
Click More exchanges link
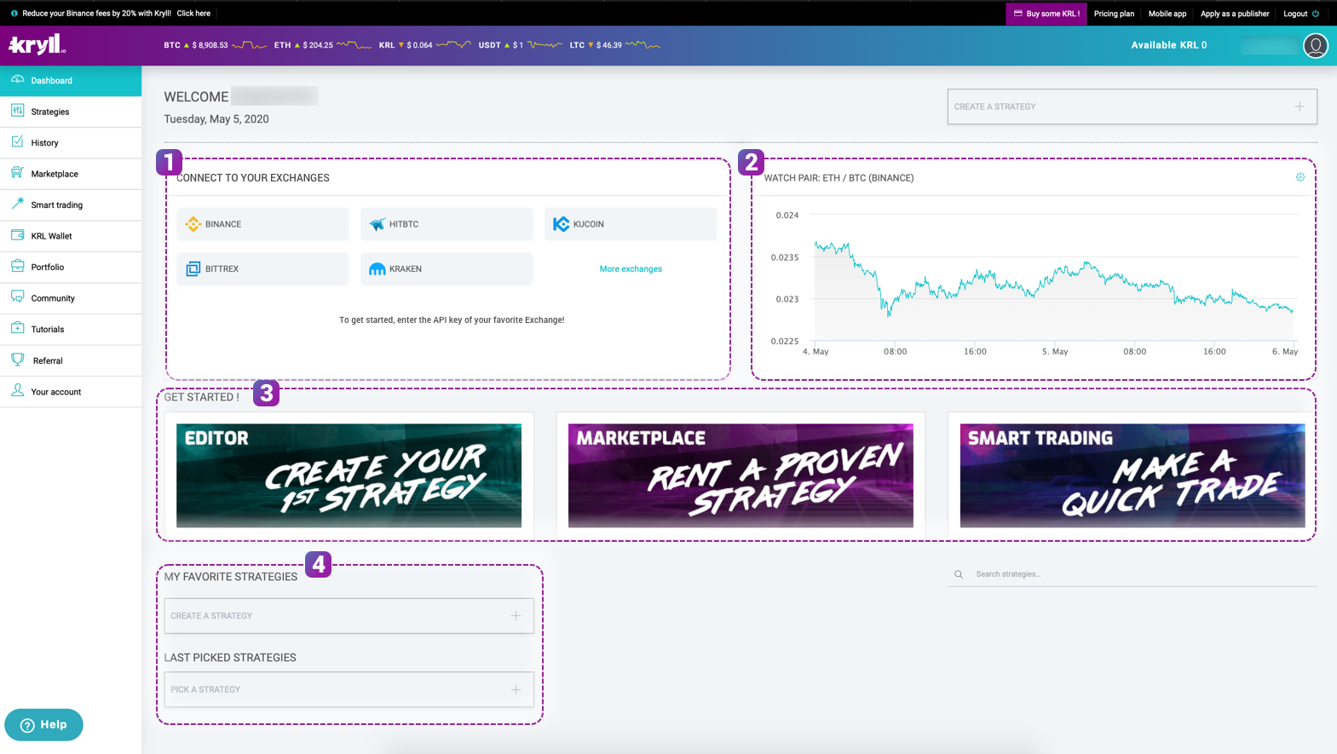pos(631,268)
